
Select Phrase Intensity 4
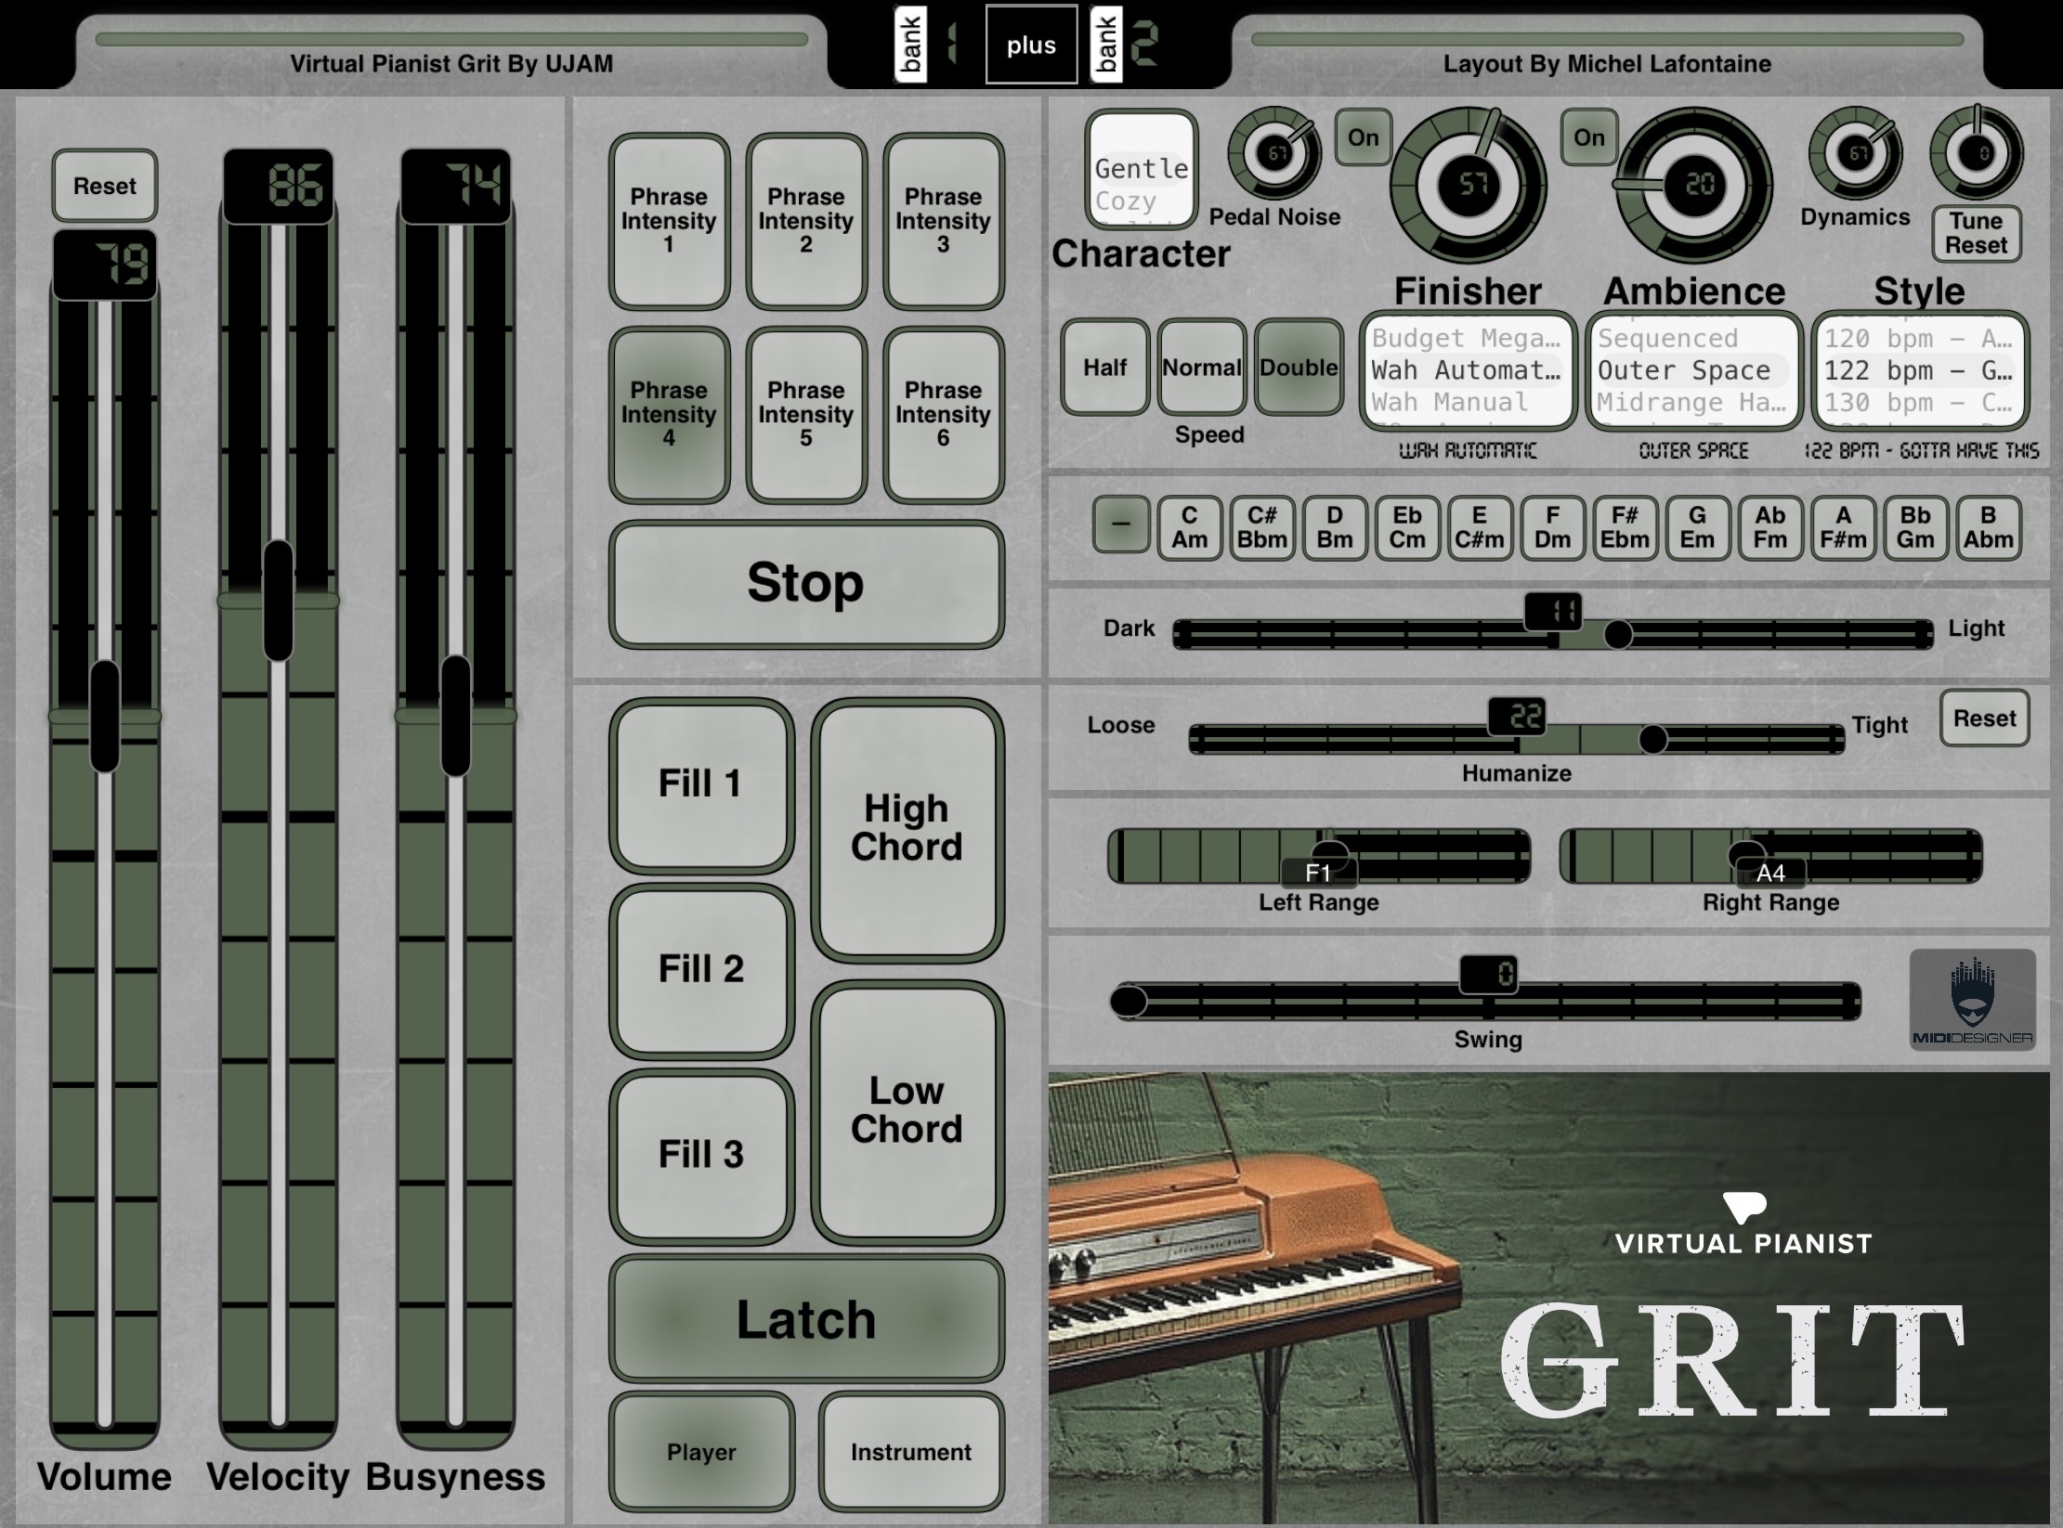(x=669, y=415)
